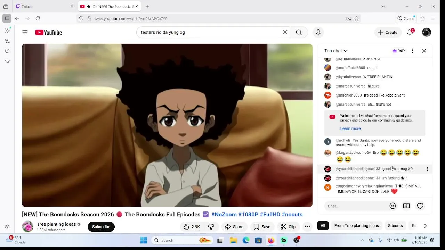Expand the Top chat dropdown
This screenshot has height=250, width=445.
(336, 51)
